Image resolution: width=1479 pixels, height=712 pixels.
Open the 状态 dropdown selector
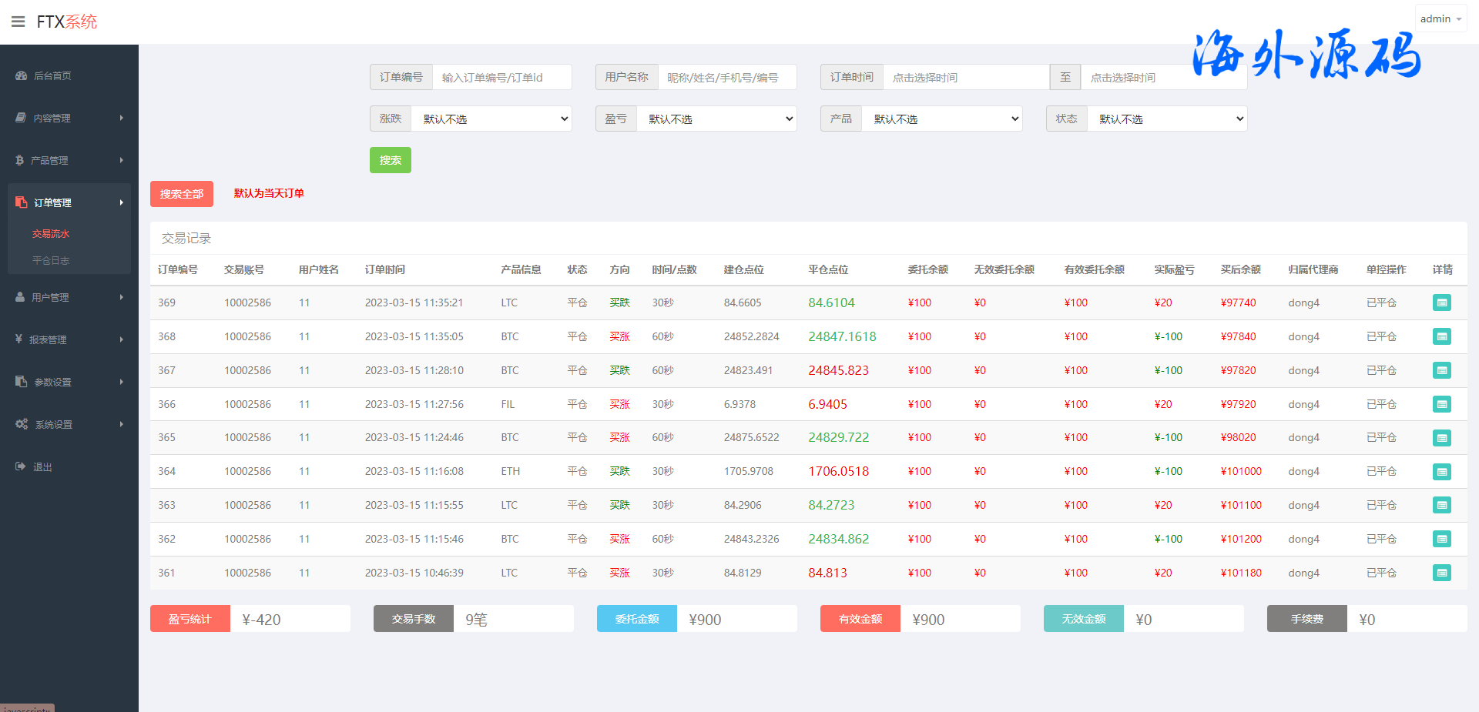click(x=1167, y=119)
